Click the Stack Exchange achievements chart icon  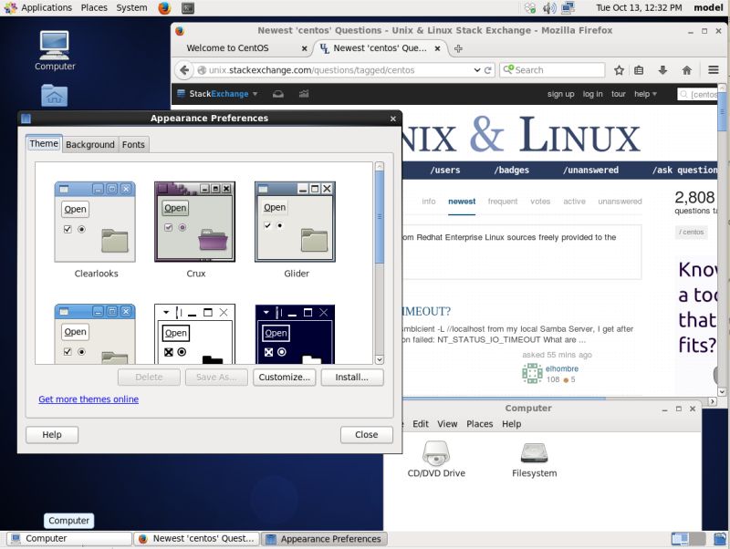[304, 94]
